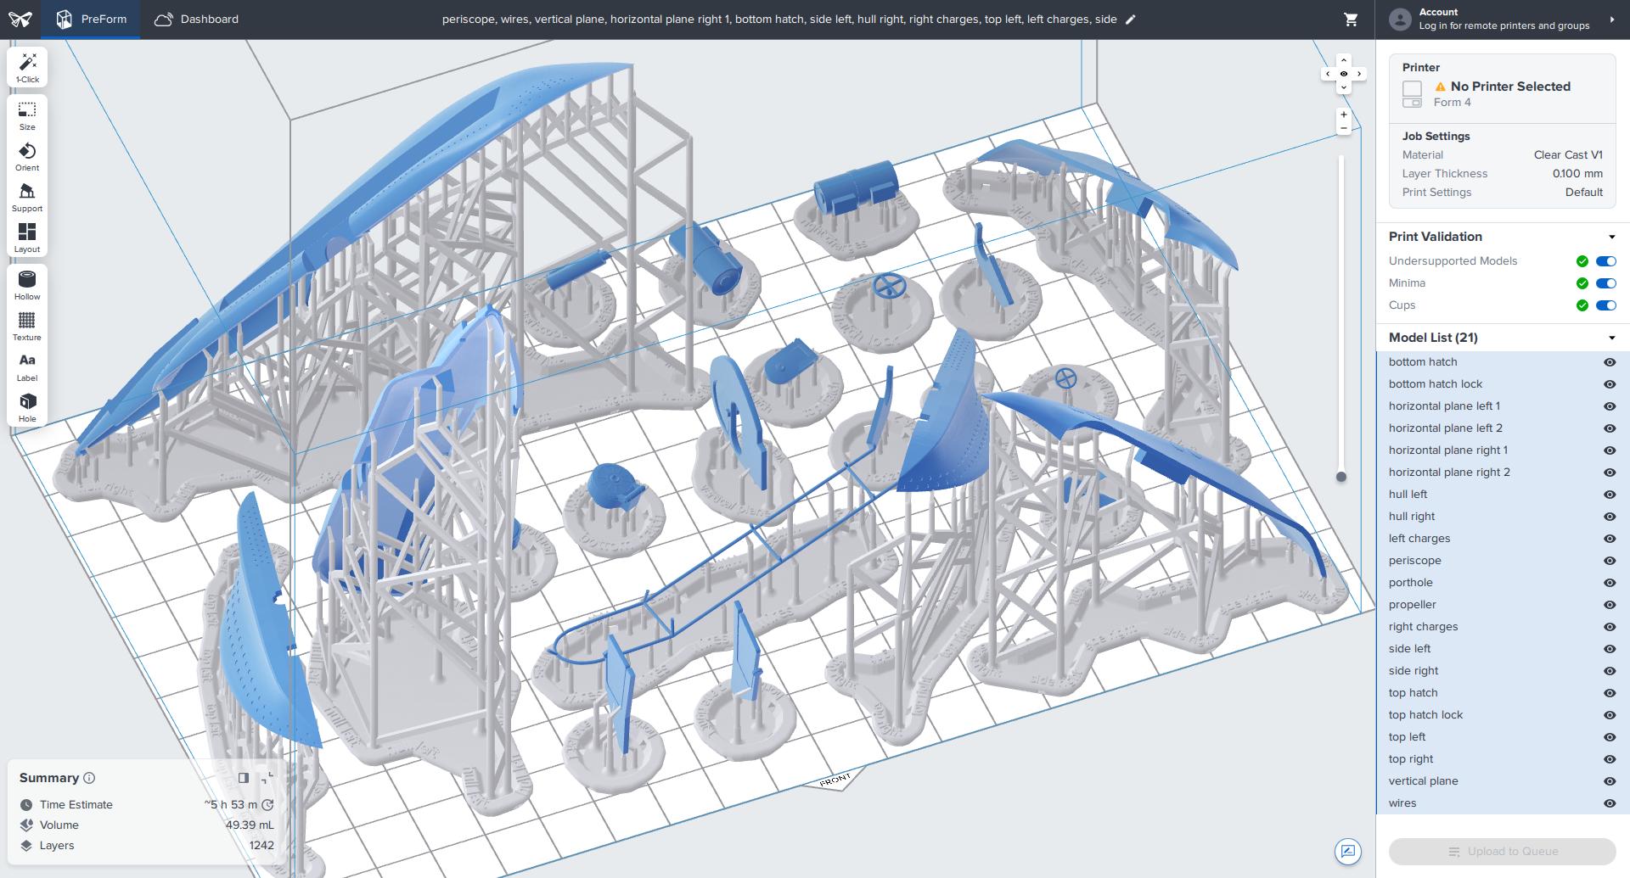Select porthole in model list
Screen dimensions: 1630x878
click(x=1411, y=583)
